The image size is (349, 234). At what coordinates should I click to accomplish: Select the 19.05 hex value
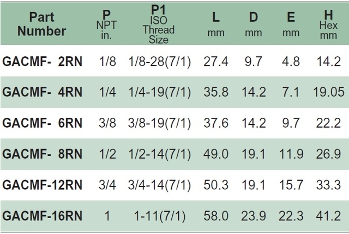(x=329, y=92)
